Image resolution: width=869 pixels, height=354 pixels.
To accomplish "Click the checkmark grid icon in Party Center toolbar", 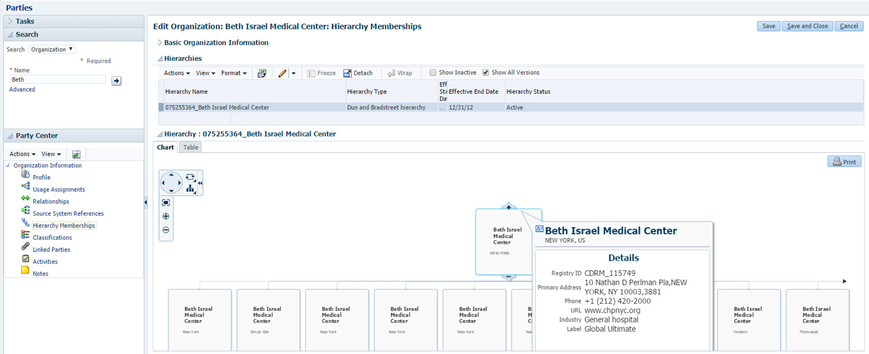I will (77, 154).
